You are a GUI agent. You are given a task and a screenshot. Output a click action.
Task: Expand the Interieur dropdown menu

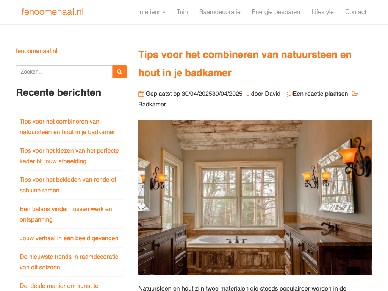(x=152, y=12)
